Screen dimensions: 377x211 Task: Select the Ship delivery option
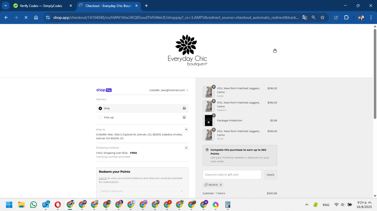[x=142, y=108]
